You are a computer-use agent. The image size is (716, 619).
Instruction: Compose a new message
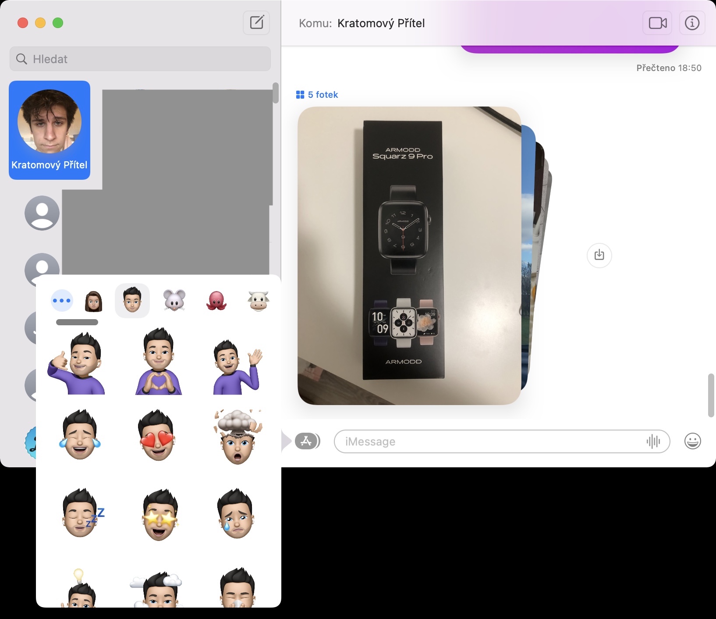[x=256, y=22]
